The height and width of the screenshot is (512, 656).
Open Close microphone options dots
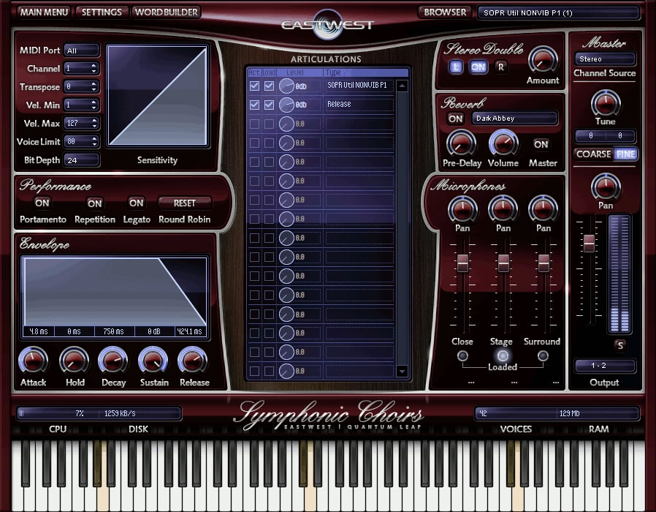471,382
